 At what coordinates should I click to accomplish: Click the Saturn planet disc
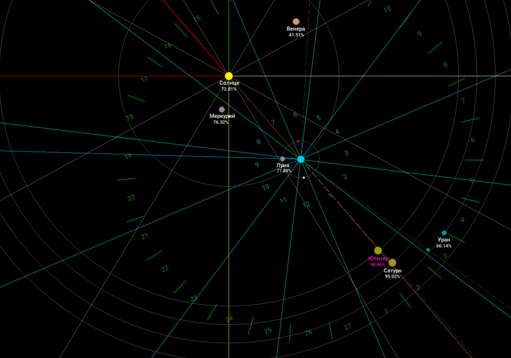(x=392, y=262)
